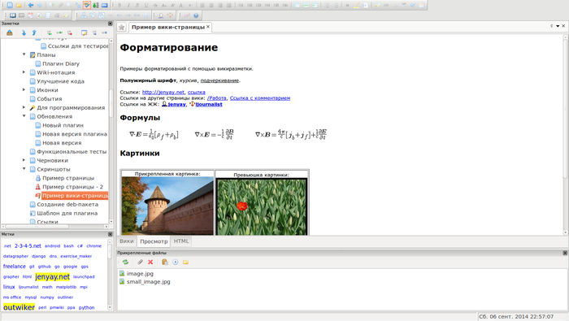Image resolution: width=569 pixels, height=321 pixels.
Task: Go back using the blue left arrow
Action: coord(31,5)
